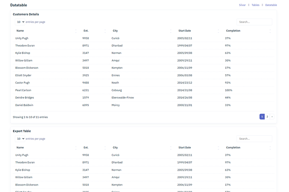
Task: Click the Start Date sort icon in Export Table
Action: coord(218,148)
